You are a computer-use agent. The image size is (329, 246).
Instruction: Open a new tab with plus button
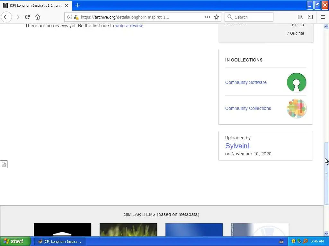click(77, 5)
